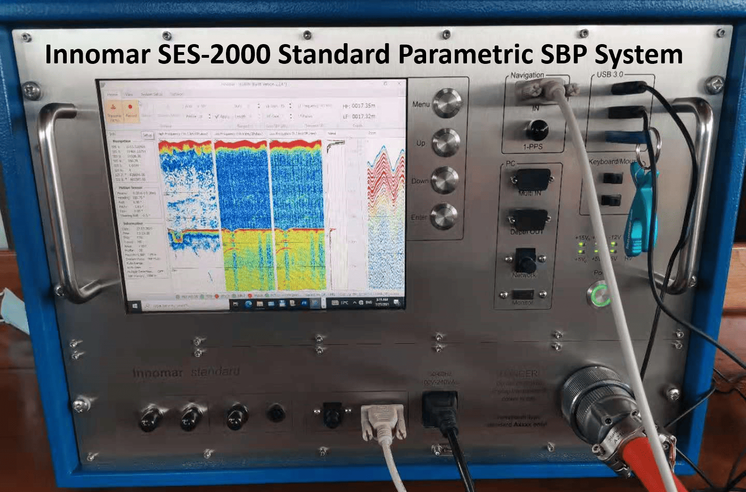Open the Windows Start menu

pos(135,306)
